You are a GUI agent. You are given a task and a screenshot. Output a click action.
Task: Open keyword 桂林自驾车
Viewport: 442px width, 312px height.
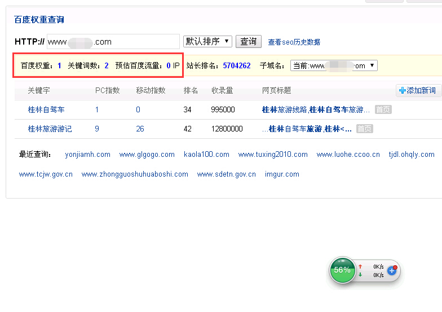tap(46, 109)
